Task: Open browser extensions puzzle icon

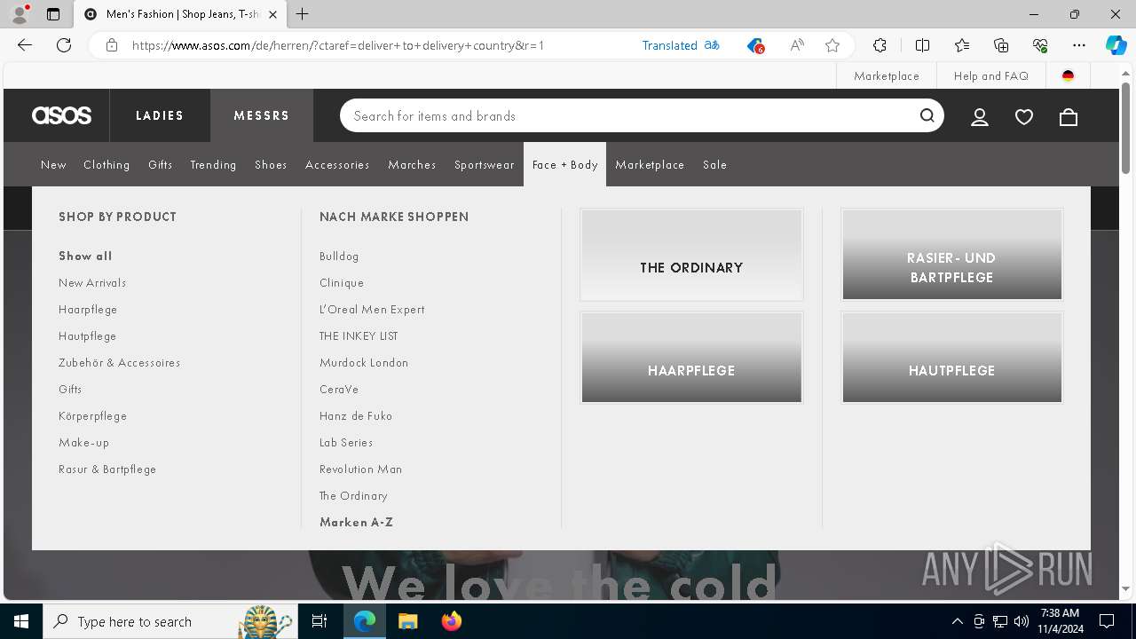Action: tap(880, 45)
